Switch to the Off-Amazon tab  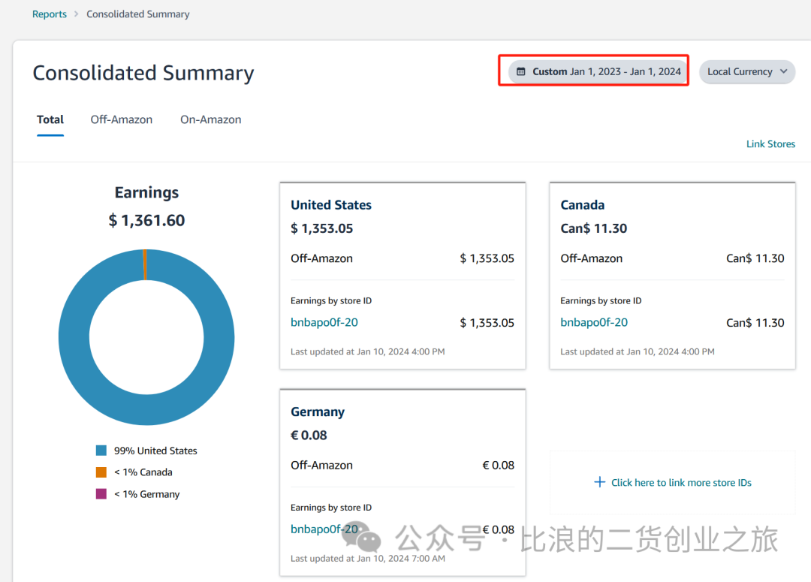(122, 119)
